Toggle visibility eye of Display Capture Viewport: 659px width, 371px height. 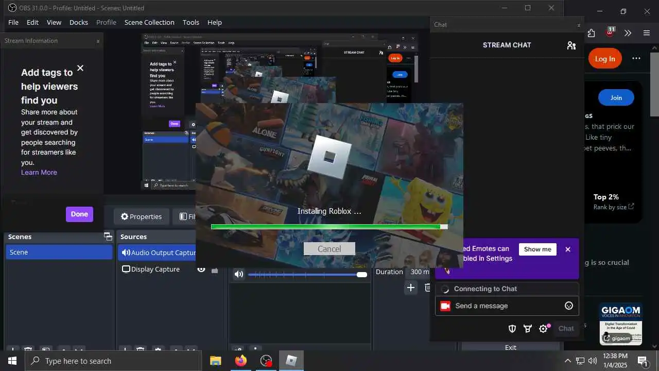[201, 269]
